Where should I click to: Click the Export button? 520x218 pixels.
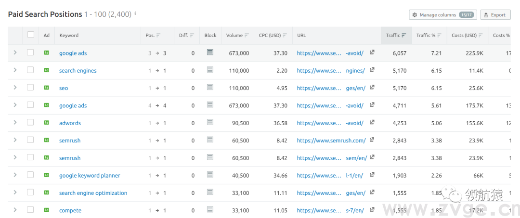tap(494, 15)
